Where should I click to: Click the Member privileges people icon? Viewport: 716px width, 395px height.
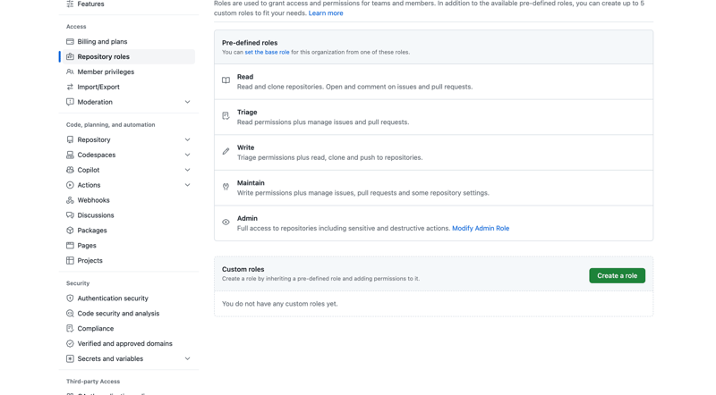(70, 71)
